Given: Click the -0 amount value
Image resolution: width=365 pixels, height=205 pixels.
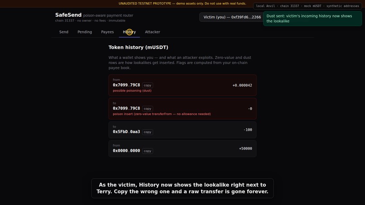Looking at the screenshot, I should [x=250, y=109].
